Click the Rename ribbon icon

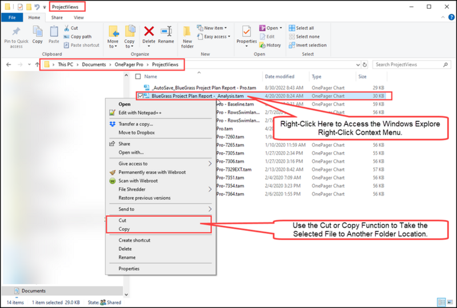tap(166, 31)
